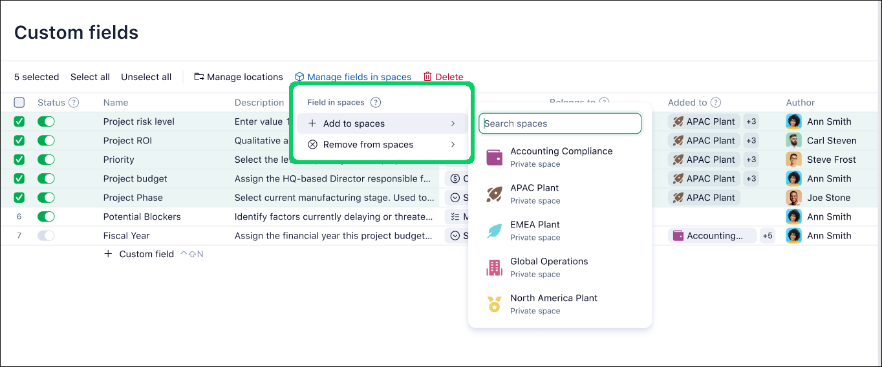Click the Name column header

[x=116, y=102]
